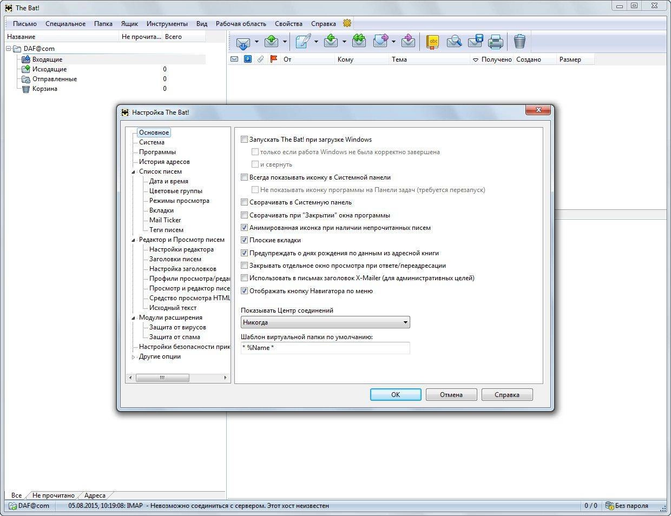671x516 pixels.
Task: Collapse Модули расширения tree node
Action: [134, 318]
